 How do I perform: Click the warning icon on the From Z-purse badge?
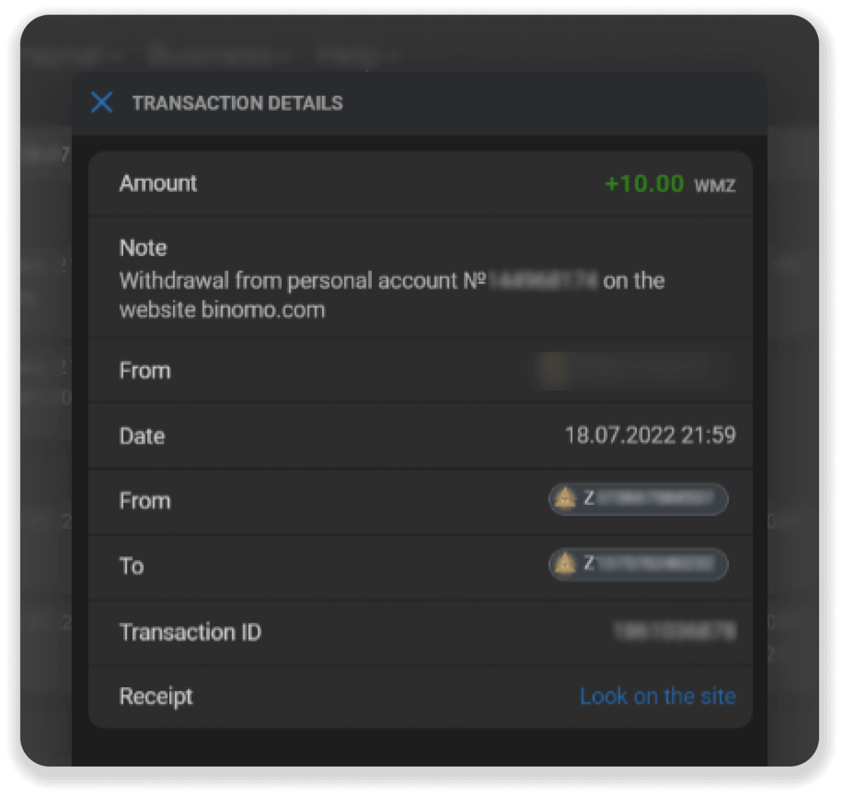tap(564, 499)
